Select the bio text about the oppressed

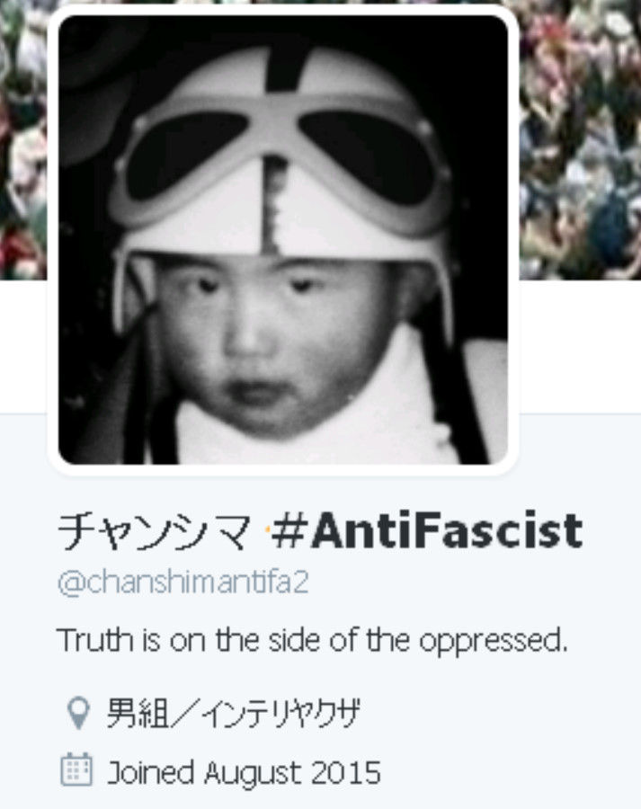[312, 640]
